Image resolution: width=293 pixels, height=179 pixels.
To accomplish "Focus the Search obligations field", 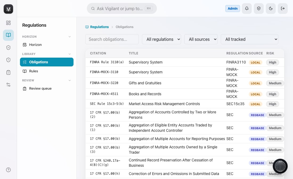I will (112, 39).
